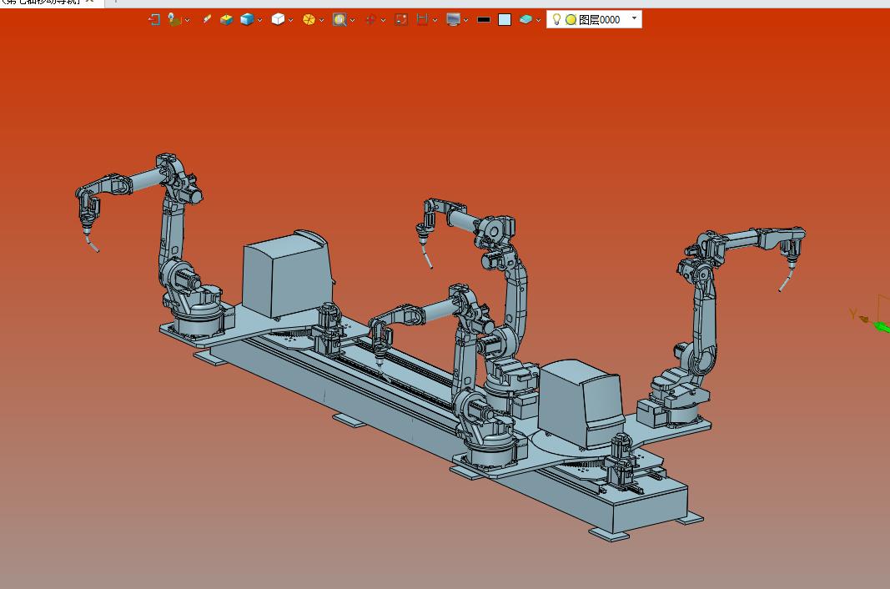Screen dimensions: 890x589
Task: Click the monitor display icon
Action: pos(453,20)
